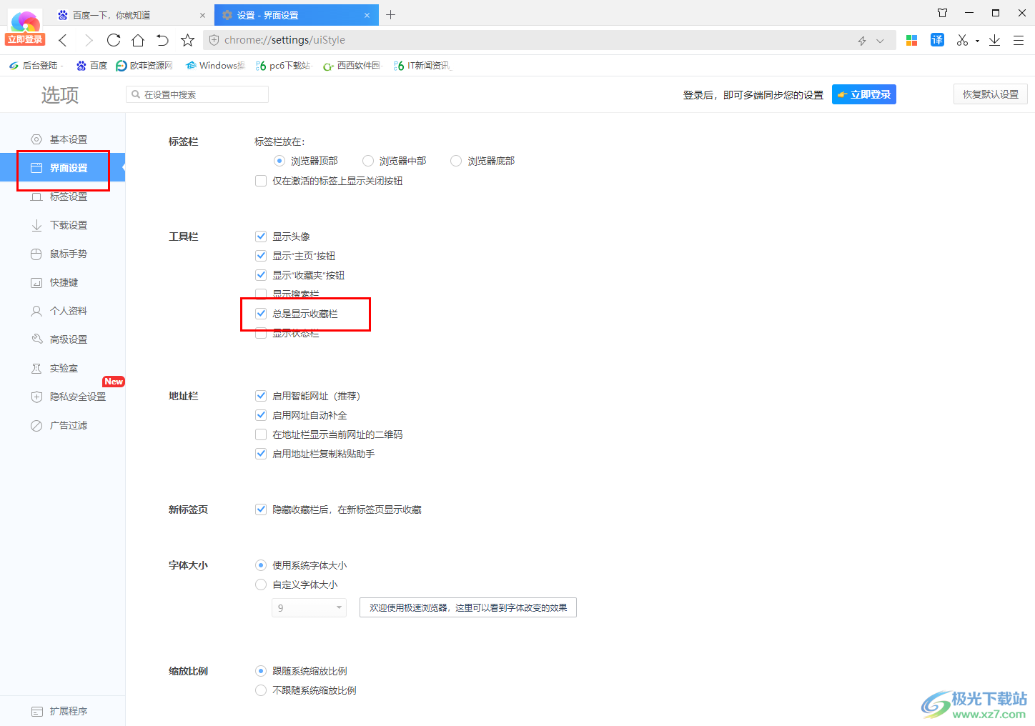Viewport: 1035px width, 726px height.
Task: Open the Windows bookmark
Action: coord(215,66)
